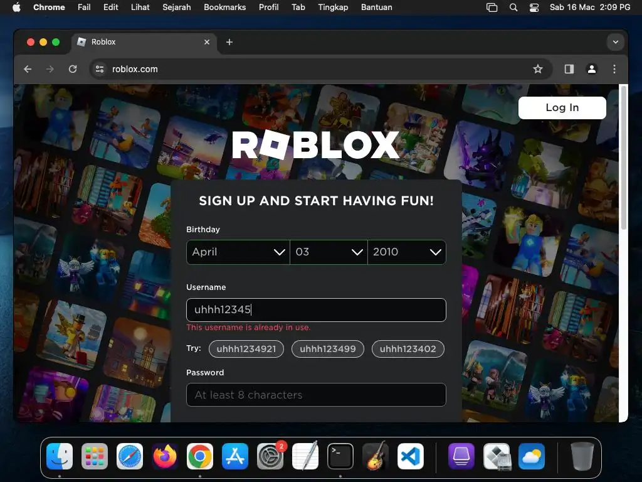This screenshot has height=482, width=642.
Task: Open Control Center in menu bar
Action: pos(534,8)
